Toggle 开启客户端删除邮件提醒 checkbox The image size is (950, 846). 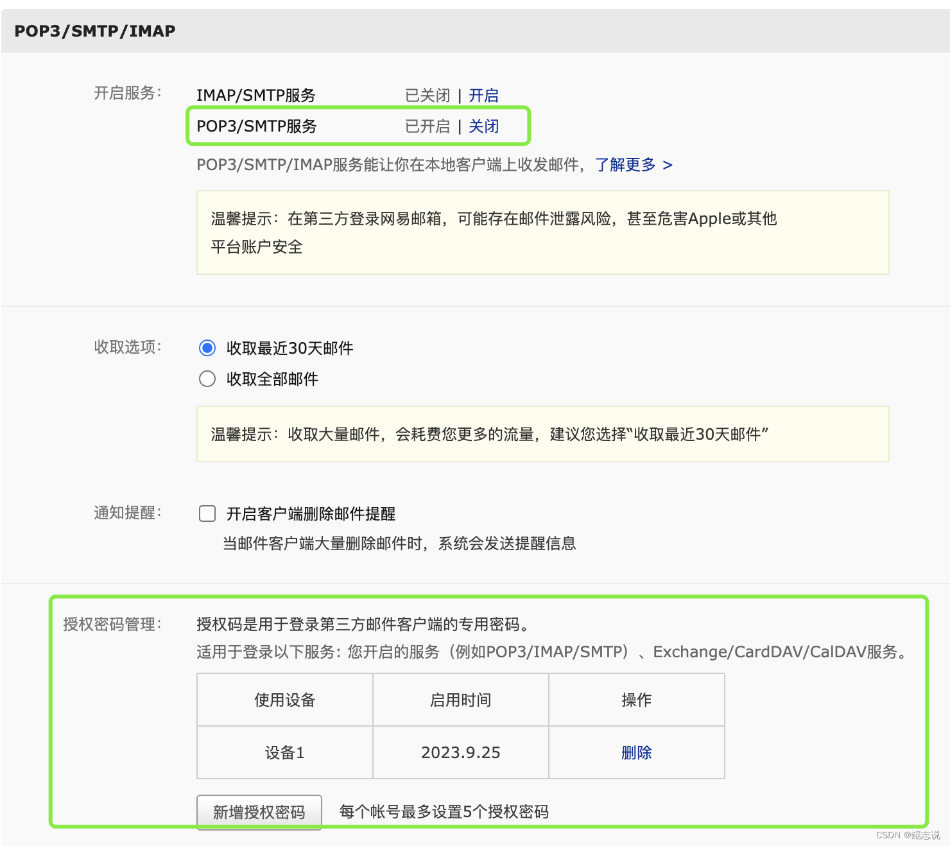(207, 514)
